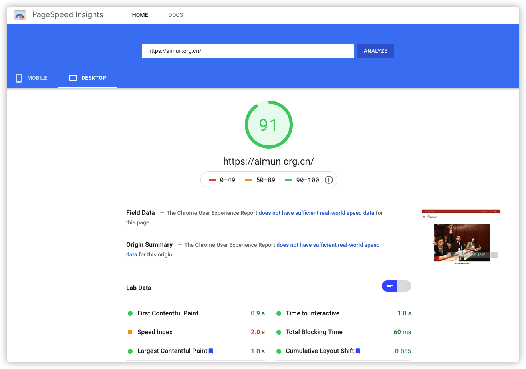526x369 pixels.
Task: Click the red 0–49 legend marker
Action: (x=212, y=180)
